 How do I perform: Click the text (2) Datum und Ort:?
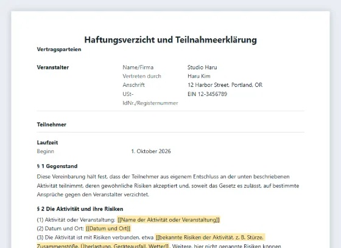[60, 229]
